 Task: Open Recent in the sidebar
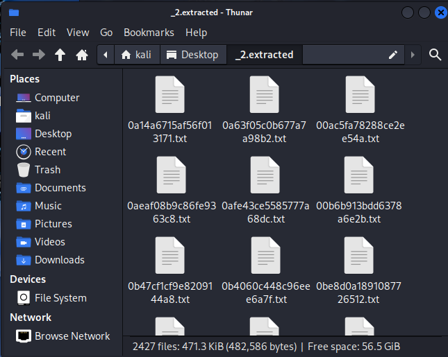41,152
